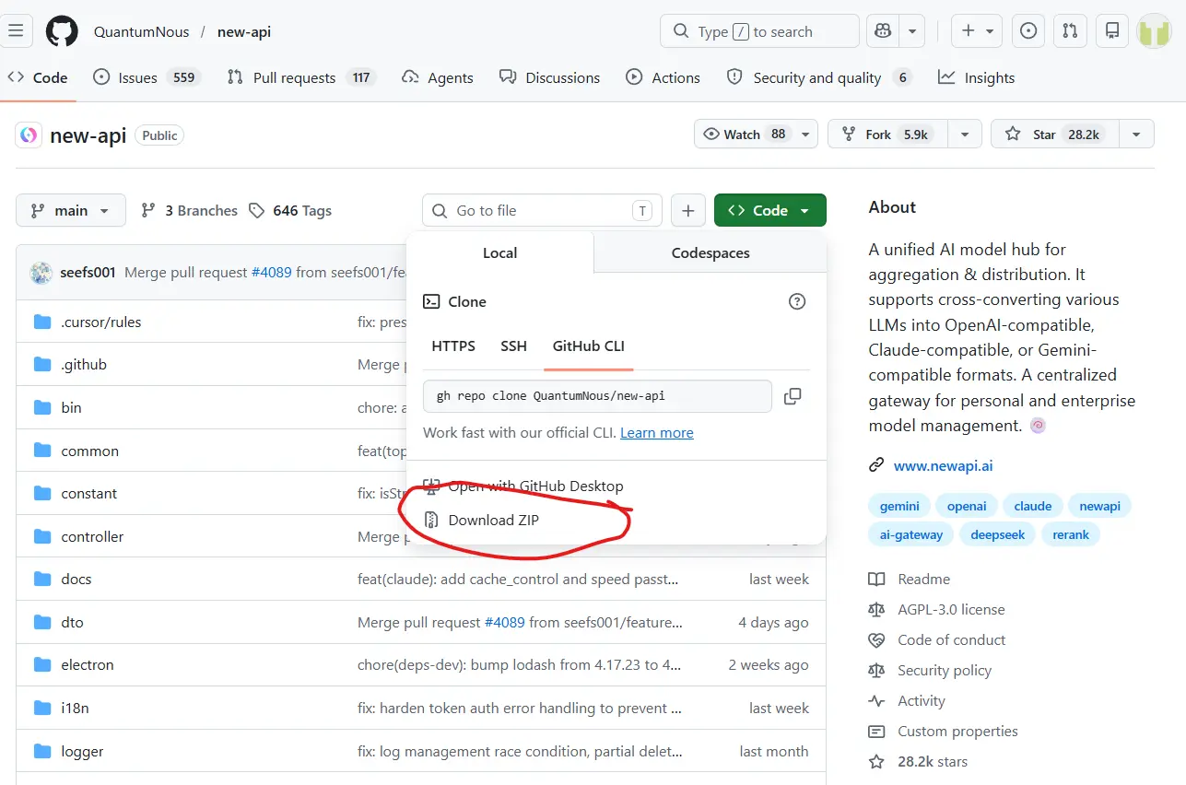Follow the Learn more link
The image size is (1186, 785).
tap(656, 432)
